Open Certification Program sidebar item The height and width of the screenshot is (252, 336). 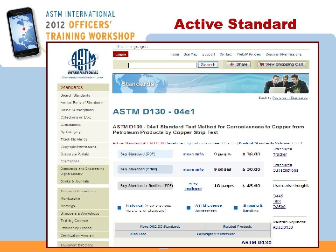(77, 236)
